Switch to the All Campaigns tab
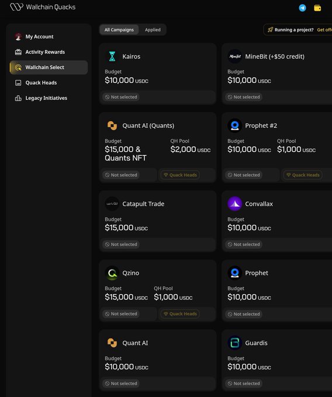Image resolution: width=332 pixels, height=397 pixels. tap(119, 30)
